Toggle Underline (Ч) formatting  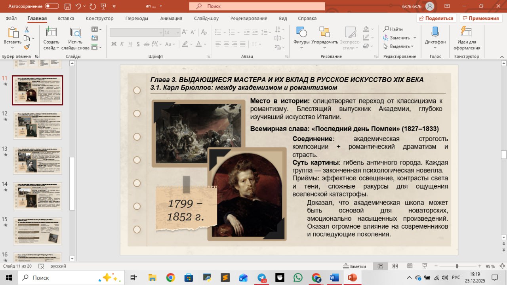130,44
